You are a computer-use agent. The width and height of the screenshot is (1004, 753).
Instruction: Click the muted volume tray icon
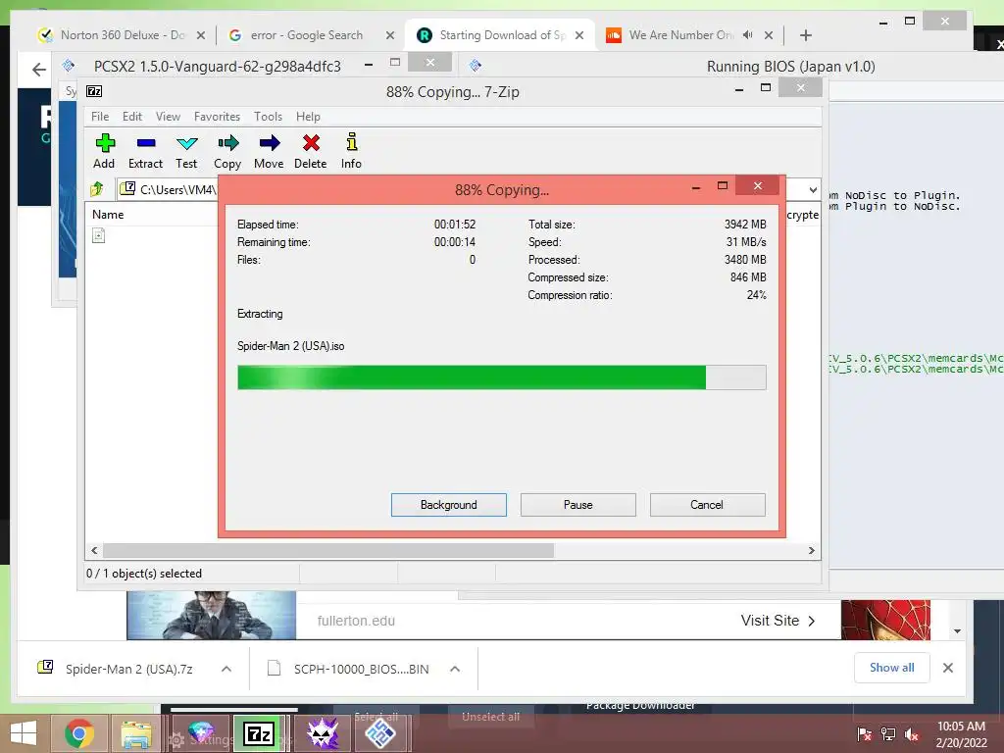(912, 733)
